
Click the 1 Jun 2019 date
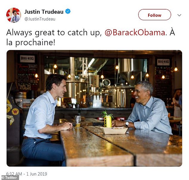click(x=37, y=174)
